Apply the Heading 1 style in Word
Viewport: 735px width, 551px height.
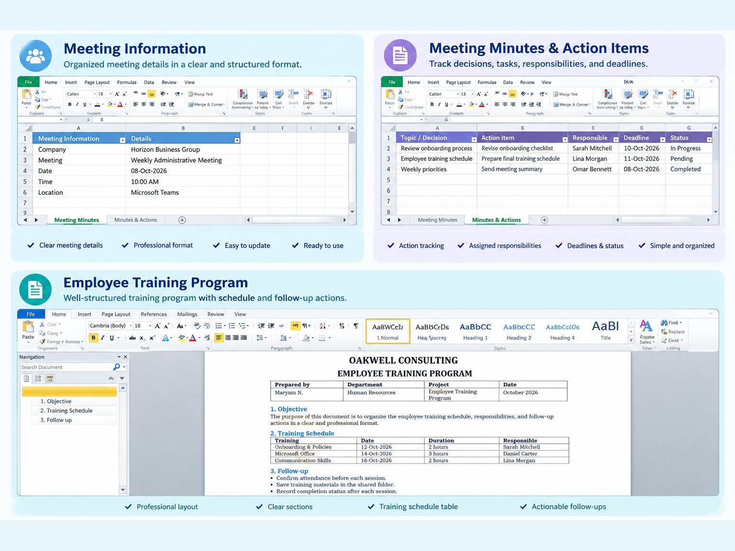coord(475,331)
